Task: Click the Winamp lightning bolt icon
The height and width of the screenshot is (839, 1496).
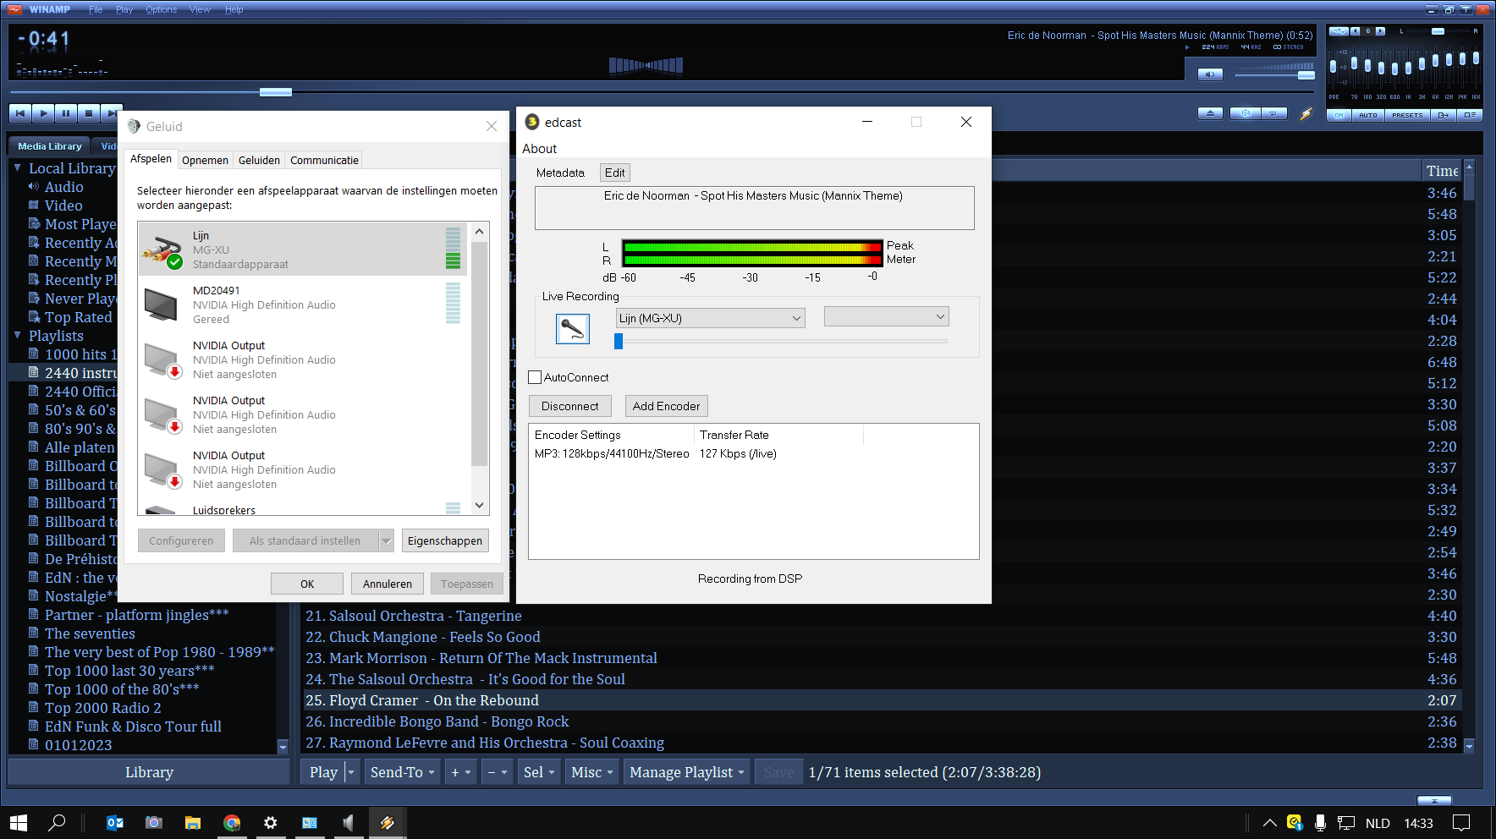Action: coord(1306,113)
